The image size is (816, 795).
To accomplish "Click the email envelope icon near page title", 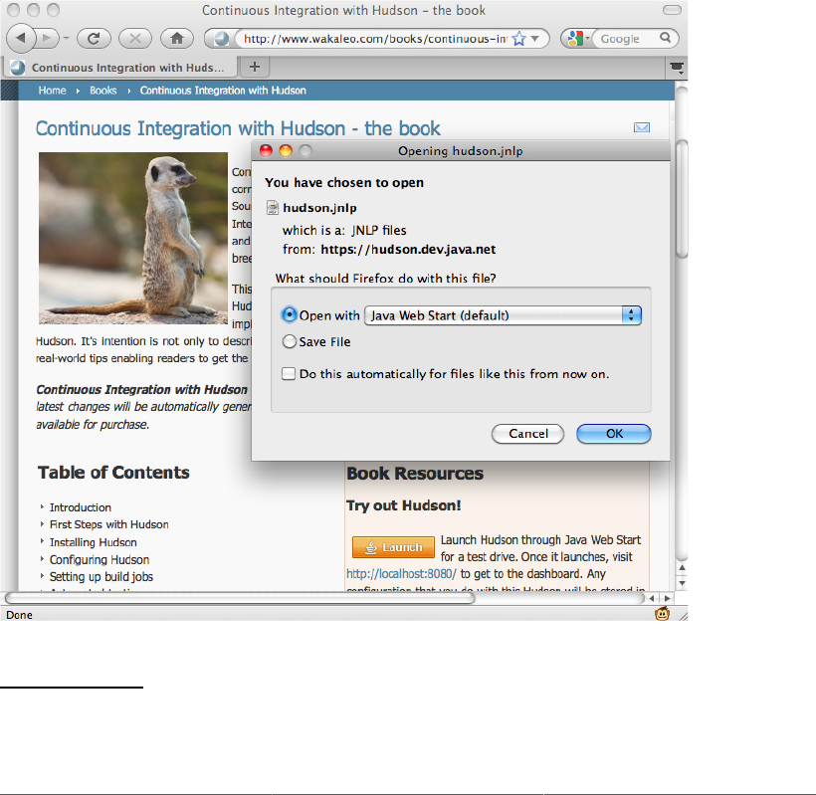I will (642, 127).
